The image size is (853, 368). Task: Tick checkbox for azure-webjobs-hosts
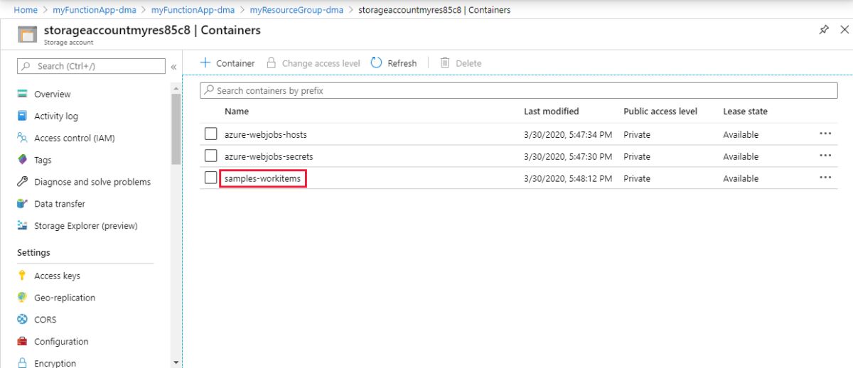211,134
